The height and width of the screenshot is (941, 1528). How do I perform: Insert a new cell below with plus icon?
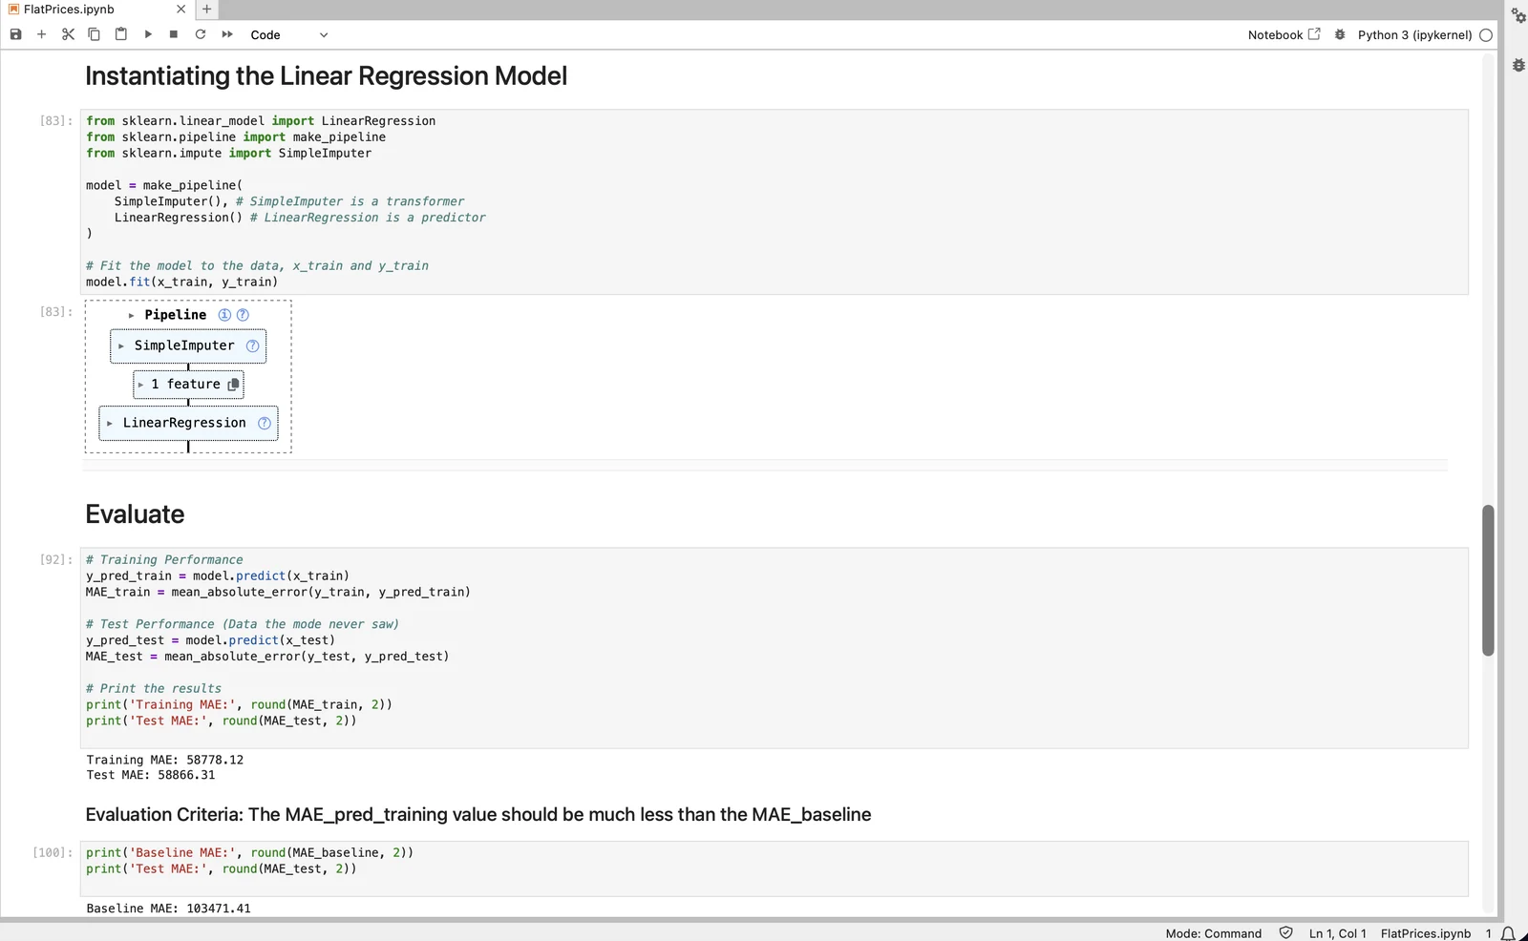[x=41, y=34]
